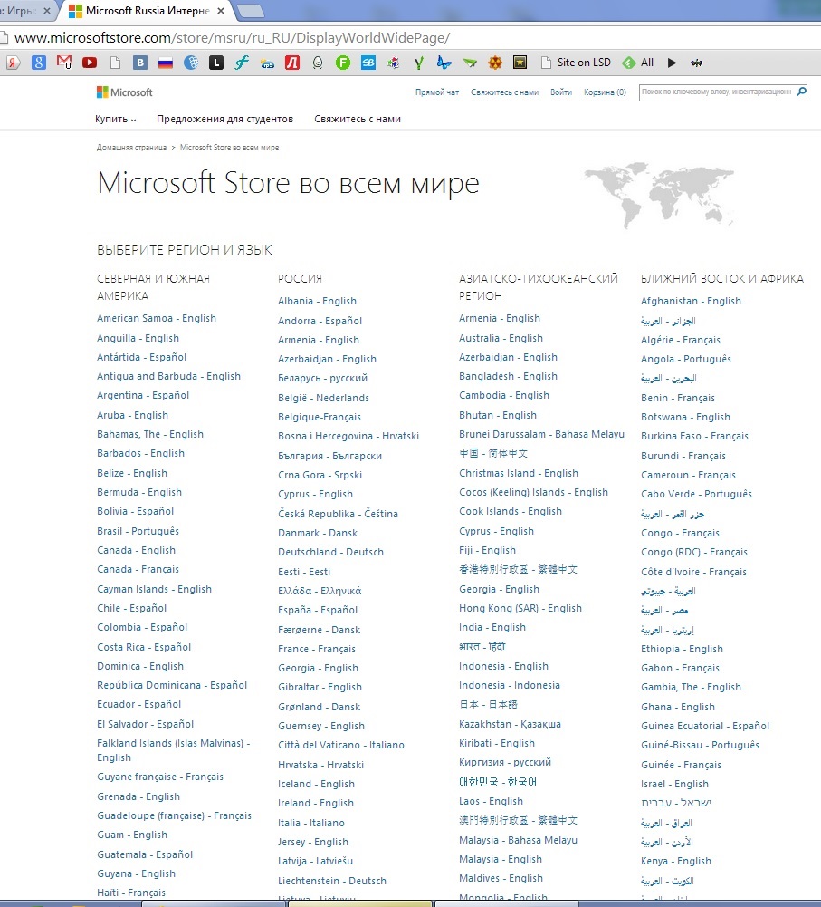
Task: Open the blue globe bookmark icon
Action: 191,63
